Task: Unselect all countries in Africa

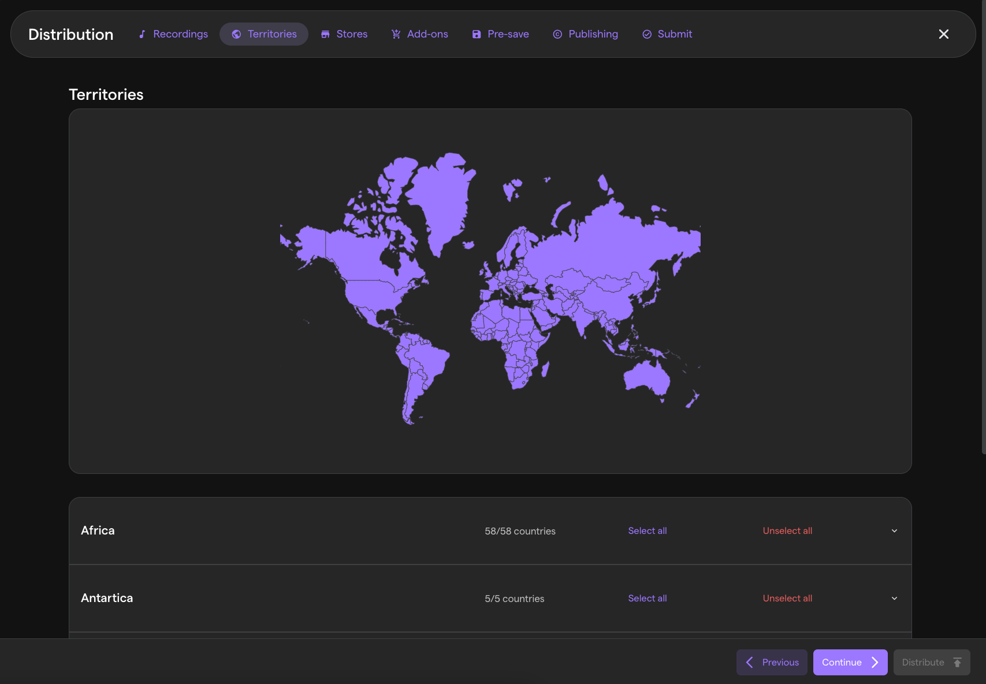Action: coord(787,531)
